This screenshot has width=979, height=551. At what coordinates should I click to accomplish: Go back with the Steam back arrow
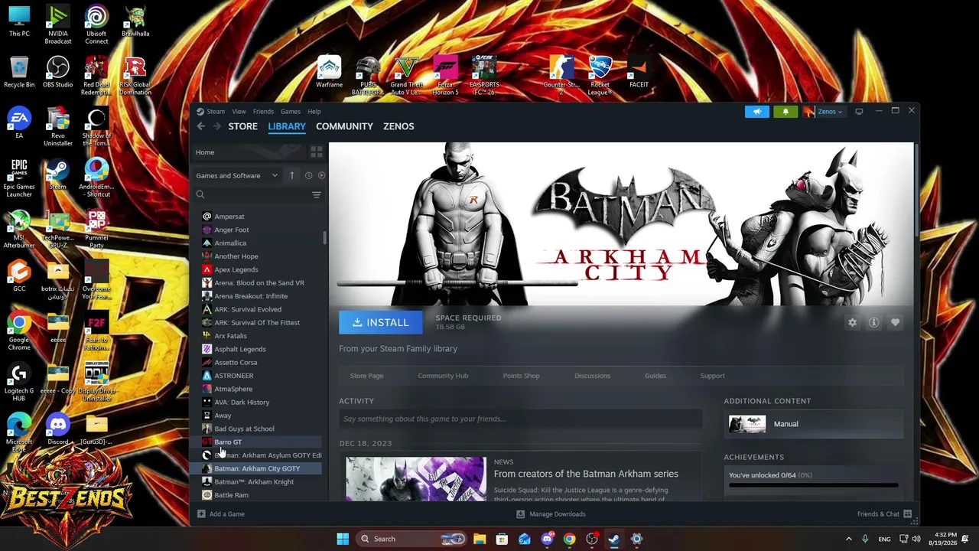click(x=200, y=126)
